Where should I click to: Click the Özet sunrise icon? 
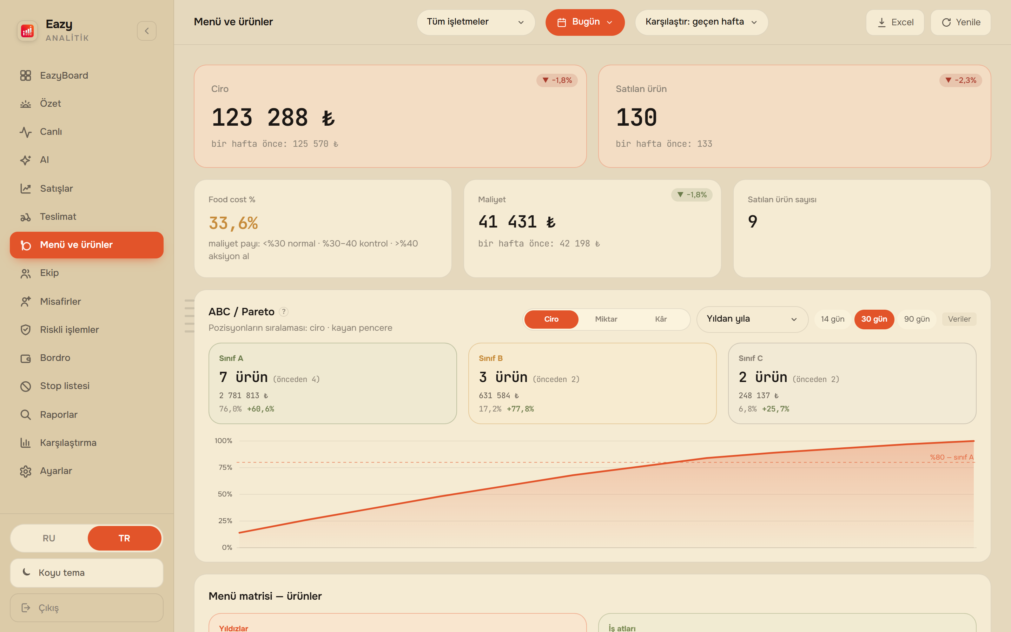26,104
